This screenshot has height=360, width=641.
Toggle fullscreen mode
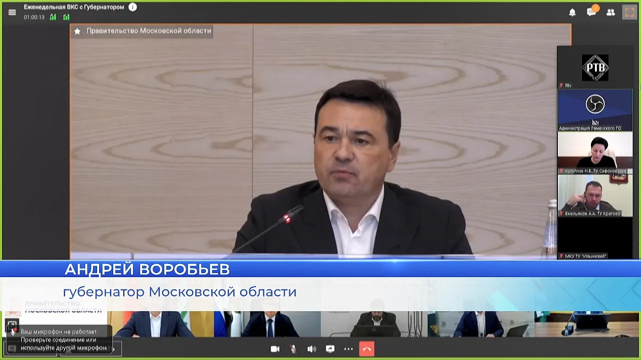coord(629,12)
